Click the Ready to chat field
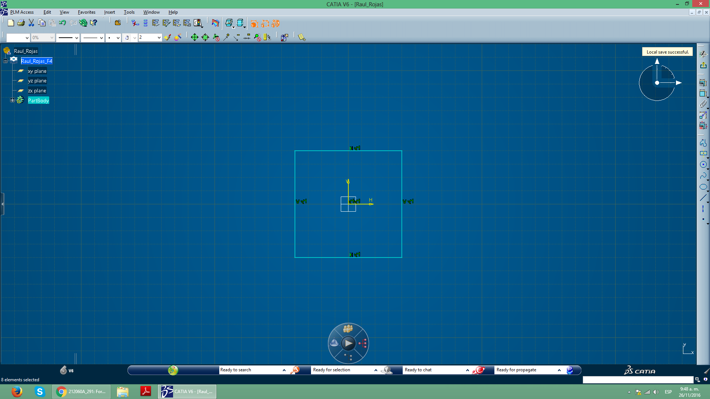 click(434, 370)
